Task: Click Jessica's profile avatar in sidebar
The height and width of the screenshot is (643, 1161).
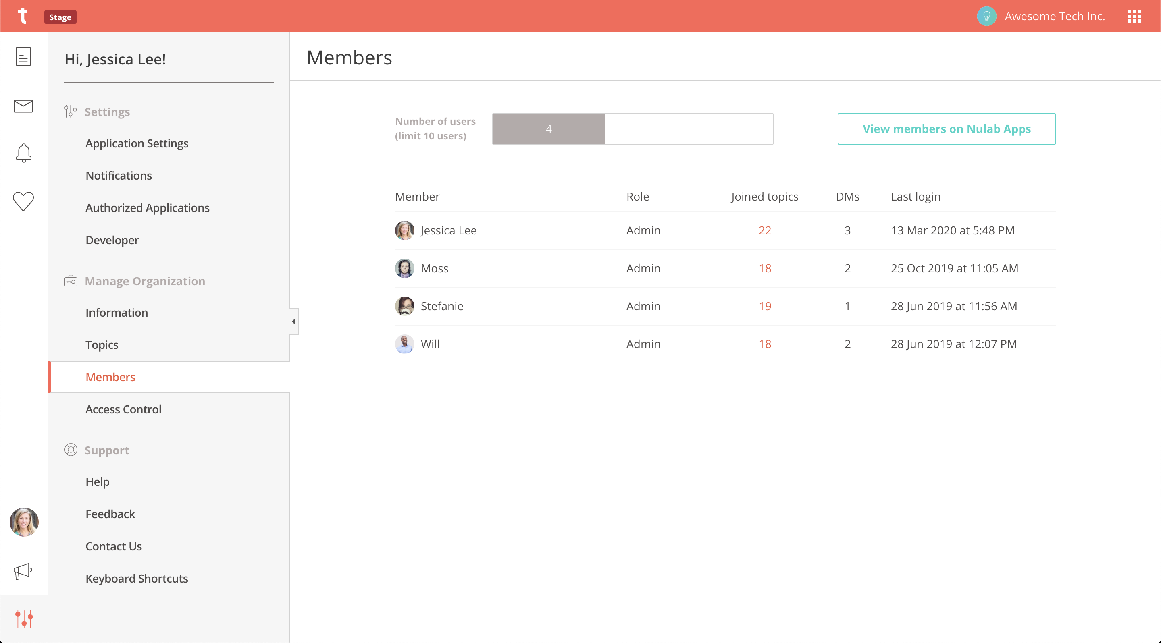Action: click(x=24, y=522)
